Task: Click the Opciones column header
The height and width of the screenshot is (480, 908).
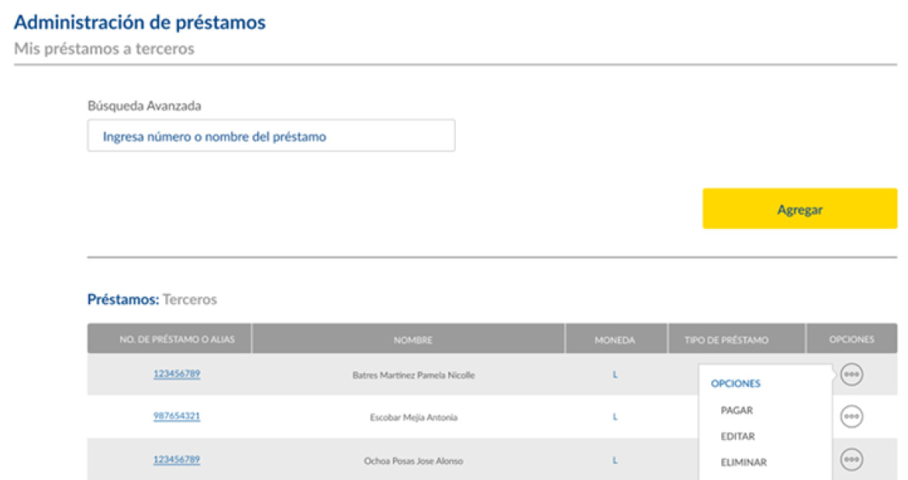Action: (x=851, y=339)
